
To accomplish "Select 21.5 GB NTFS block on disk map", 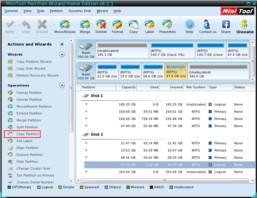I will pyautogui.click(x=107, y=71).
